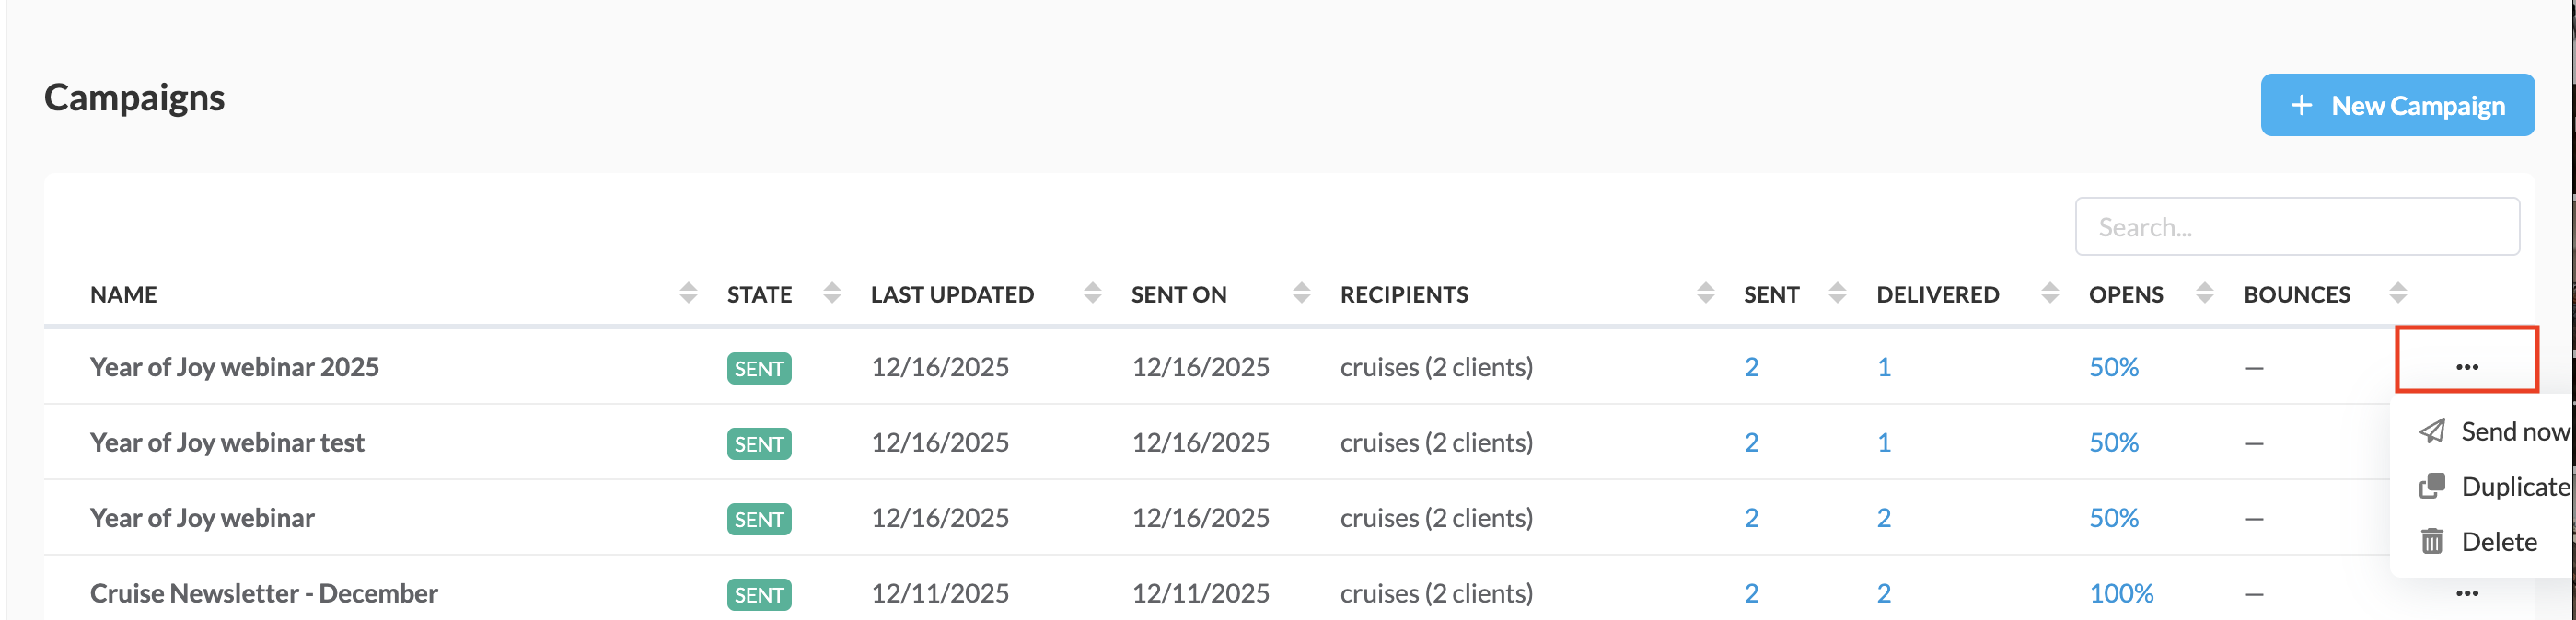Click the three-dots menu for Year of Joy webinar 2025
2576x620 pixels.
click(x=2466, y=366)
